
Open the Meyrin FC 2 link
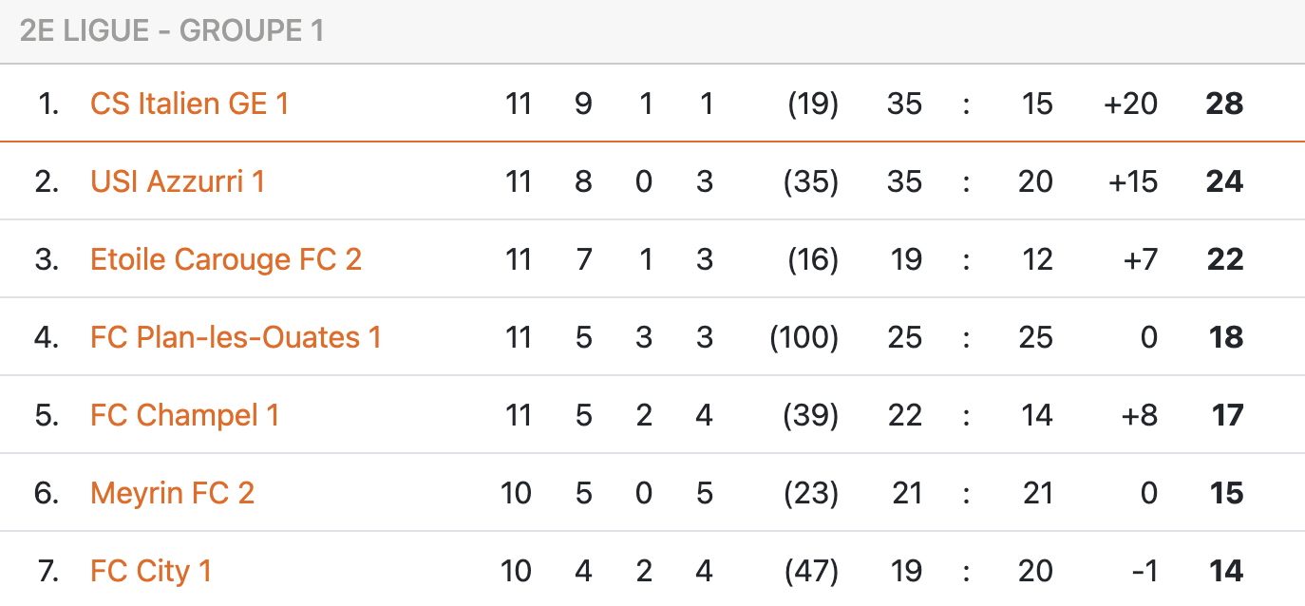point(172,493)
